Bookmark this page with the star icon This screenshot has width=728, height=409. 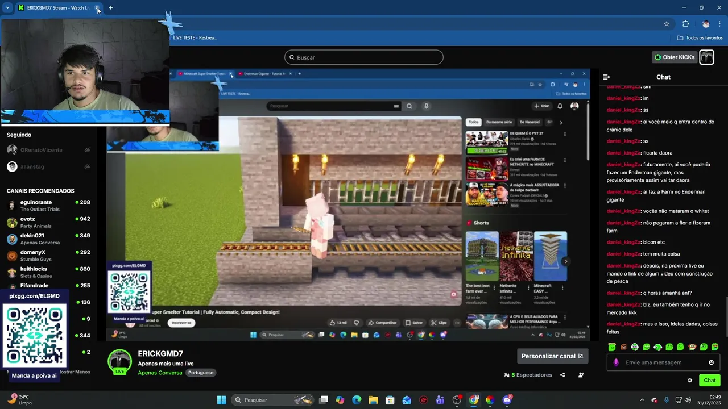(x=667, y=24)
